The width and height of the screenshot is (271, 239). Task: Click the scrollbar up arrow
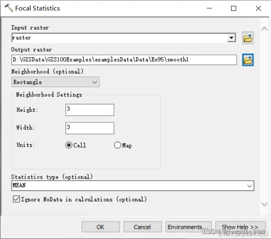(x=264, y=29)
